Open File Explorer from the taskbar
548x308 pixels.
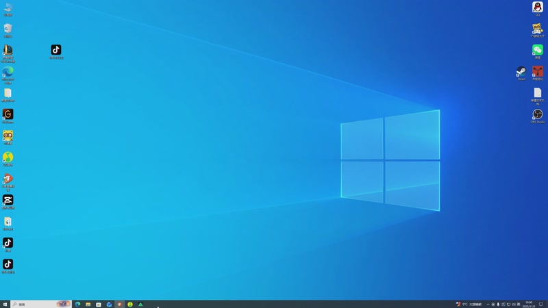(x=88, y=304)
